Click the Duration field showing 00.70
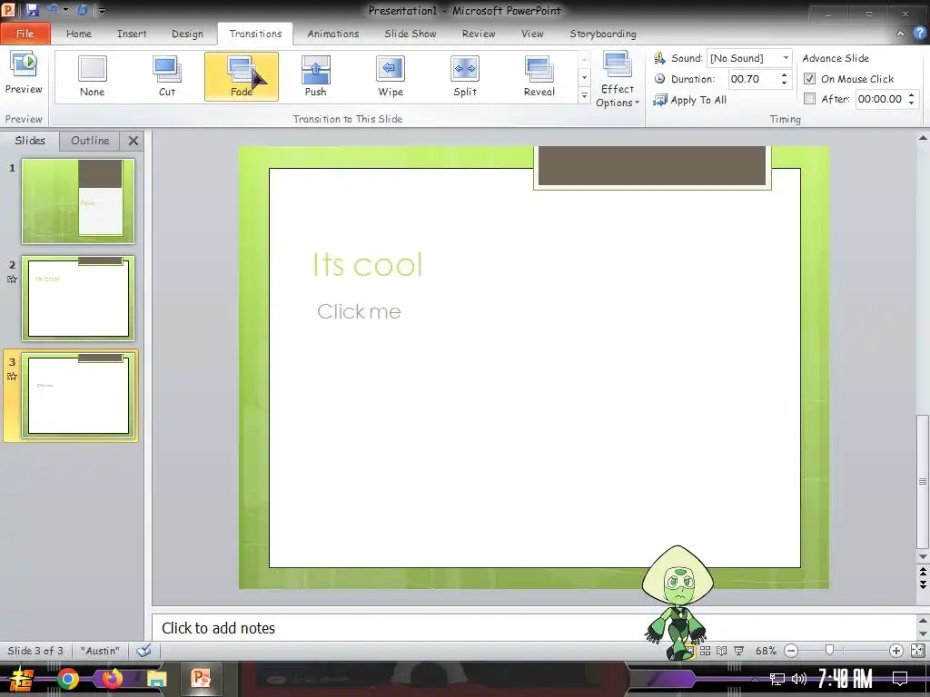 (753, 79)
